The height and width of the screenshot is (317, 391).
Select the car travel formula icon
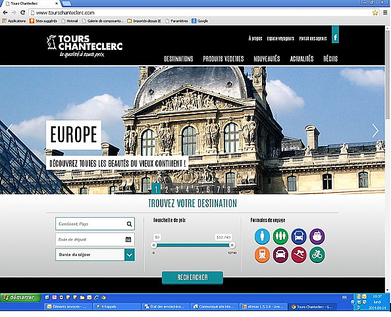click(280, 255)
